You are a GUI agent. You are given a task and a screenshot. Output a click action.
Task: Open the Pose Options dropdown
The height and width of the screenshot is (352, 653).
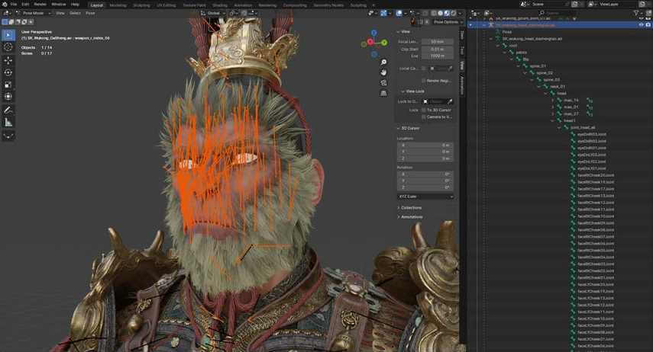pos(448,22)
